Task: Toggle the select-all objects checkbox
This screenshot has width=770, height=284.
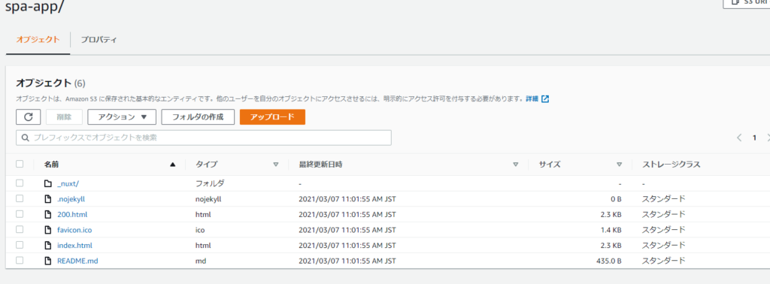Action: [20, 165]
